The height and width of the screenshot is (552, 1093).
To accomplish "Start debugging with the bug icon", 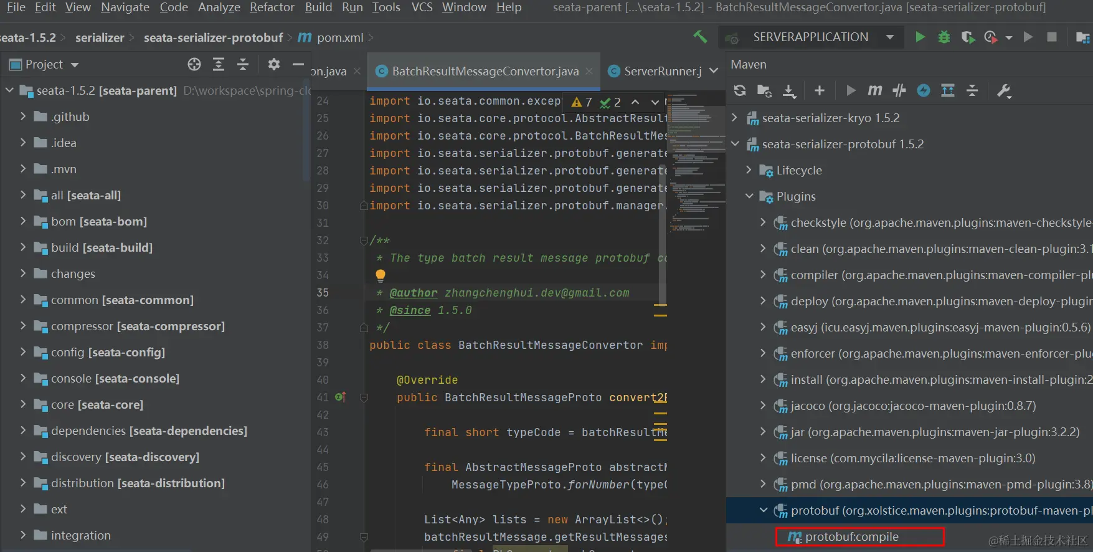I will click(x=944, y=37).
